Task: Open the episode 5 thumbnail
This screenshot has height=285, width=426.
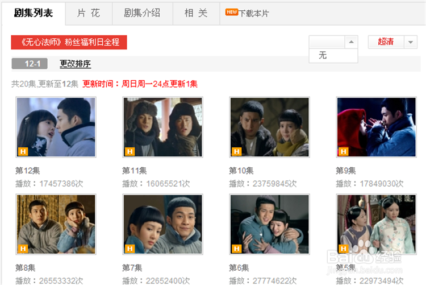Action: 376,224
